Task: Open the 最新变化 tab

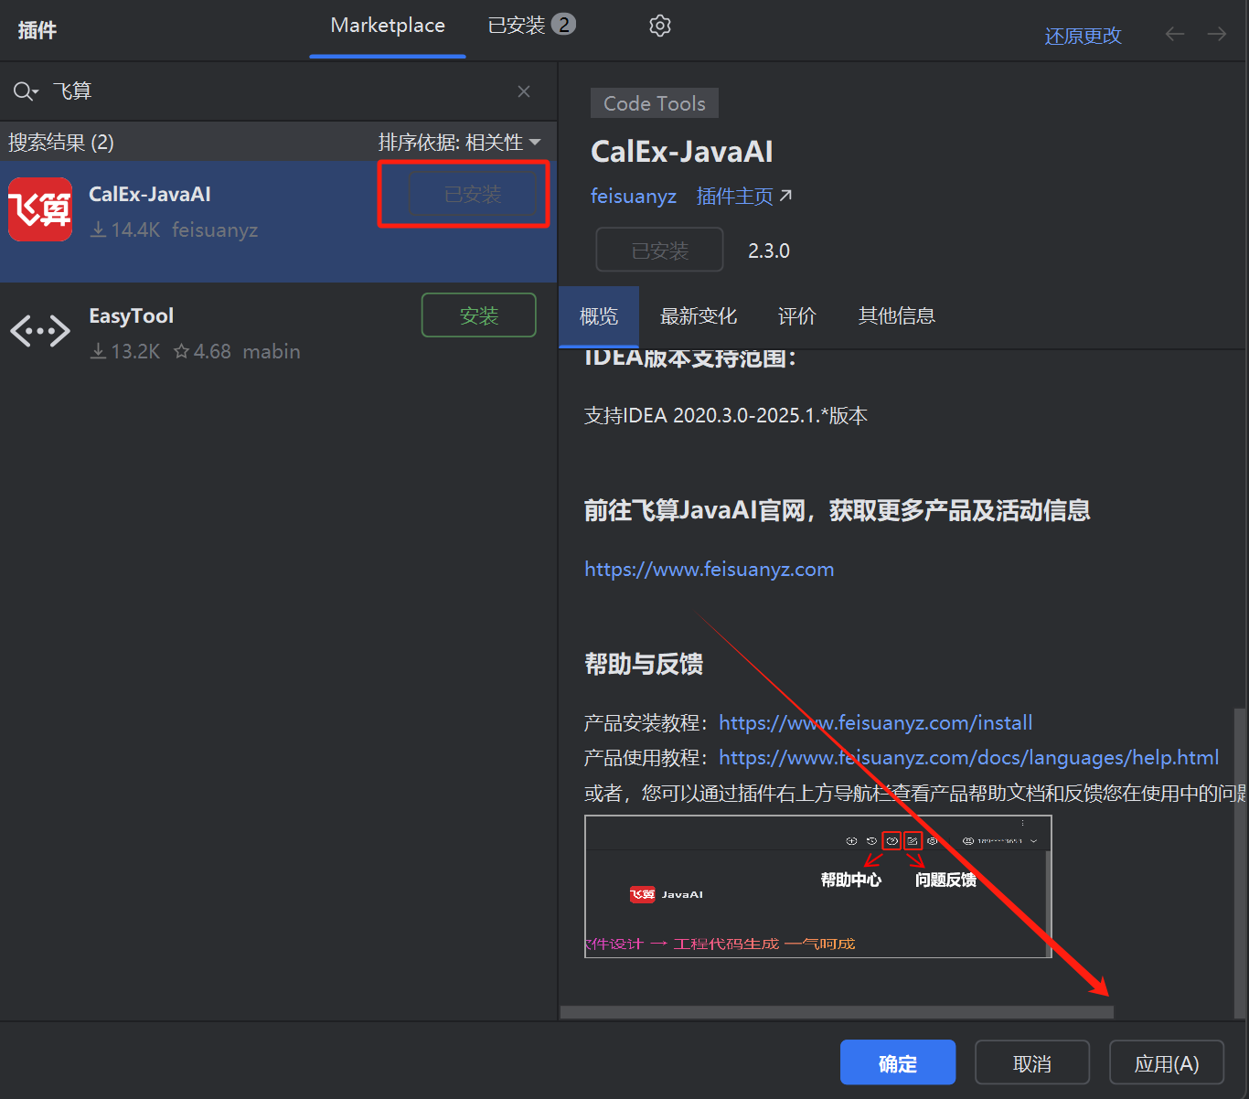Action: [x=699, y=316]
